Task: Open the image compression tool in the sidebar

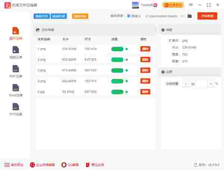Action: pyautogui.click(x=16, y=34)
